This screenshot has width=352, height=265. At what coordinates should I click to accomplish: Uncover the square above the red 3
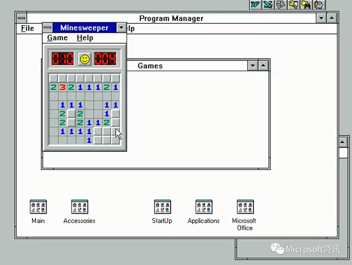(x=62, y=78)
